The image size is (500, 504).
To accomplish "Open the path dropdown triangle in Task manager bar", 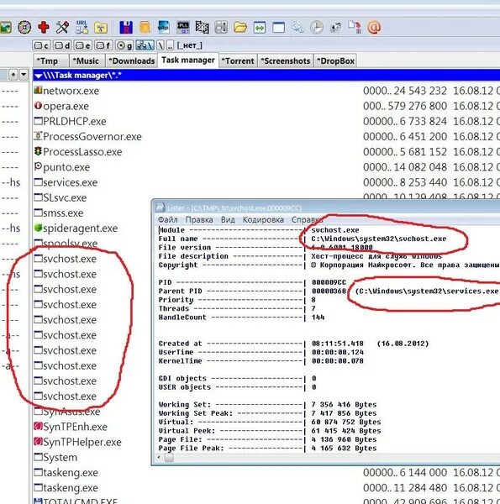I will [x=39, y=76].
